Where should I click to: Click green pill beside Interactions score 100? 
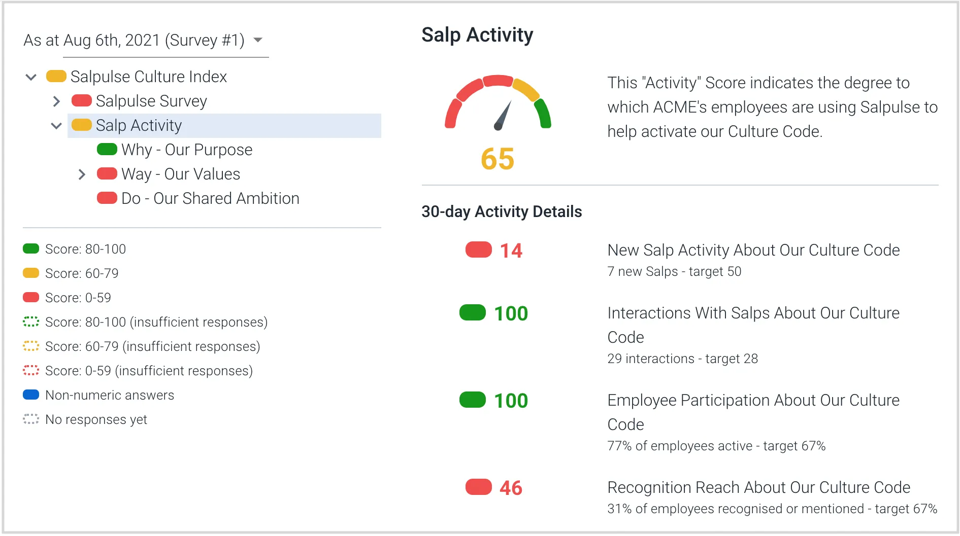(x=473, y=312)
